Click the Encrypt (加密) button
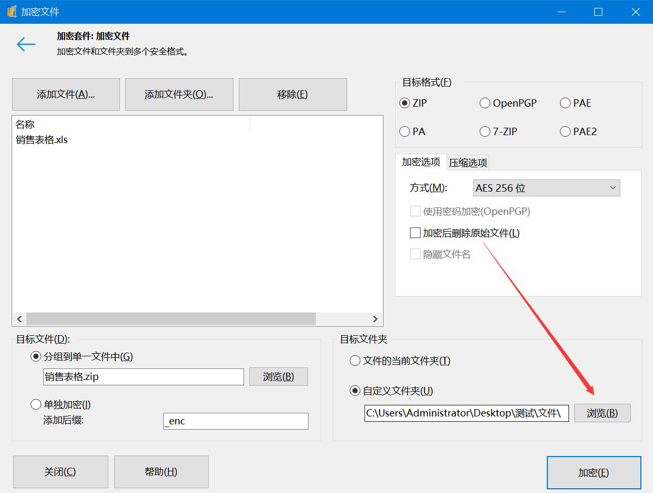The width and height of the screenshot is (653, 493). pyautogui.click(x=594, y=473)
